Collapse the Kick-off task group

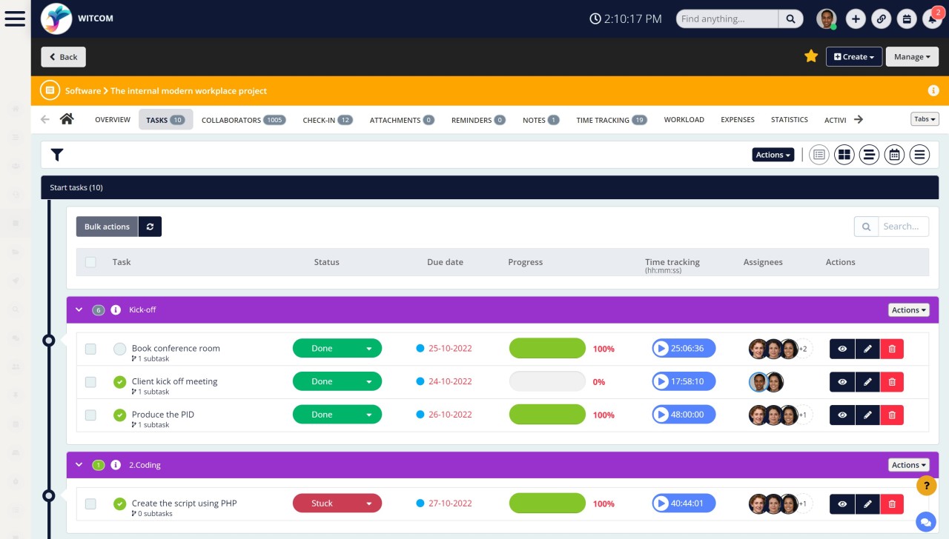[79, 309]
